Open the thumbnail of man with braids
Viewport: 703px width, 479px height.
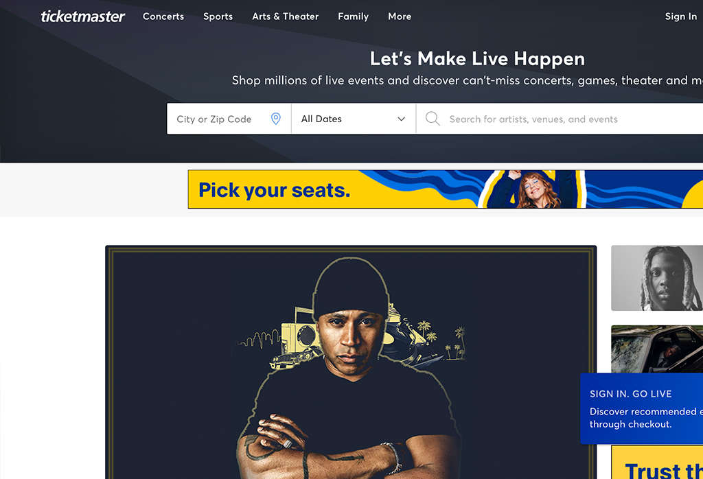(657, 278)
